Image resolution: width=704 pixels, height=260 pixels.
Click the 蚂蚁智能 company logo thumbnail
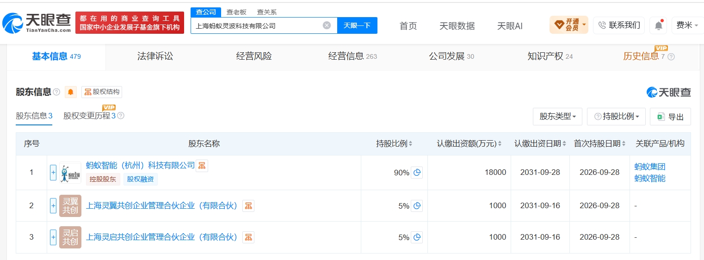click(70, 173)
